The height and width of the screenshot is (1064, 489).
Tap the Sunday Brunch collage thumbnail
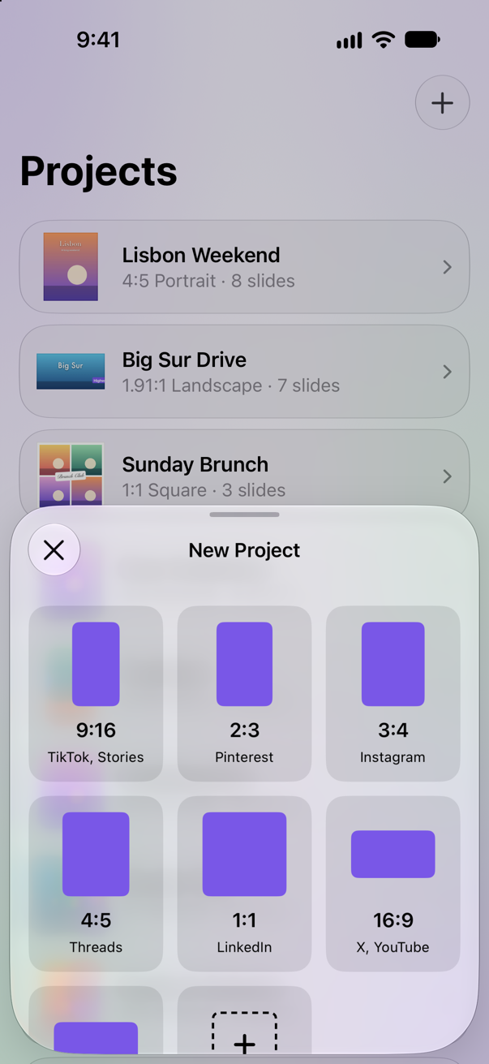tap(71, 476)
